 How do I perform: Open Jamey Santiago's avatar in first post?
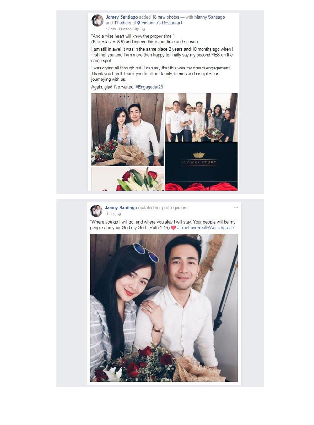[x=97, y=20]
